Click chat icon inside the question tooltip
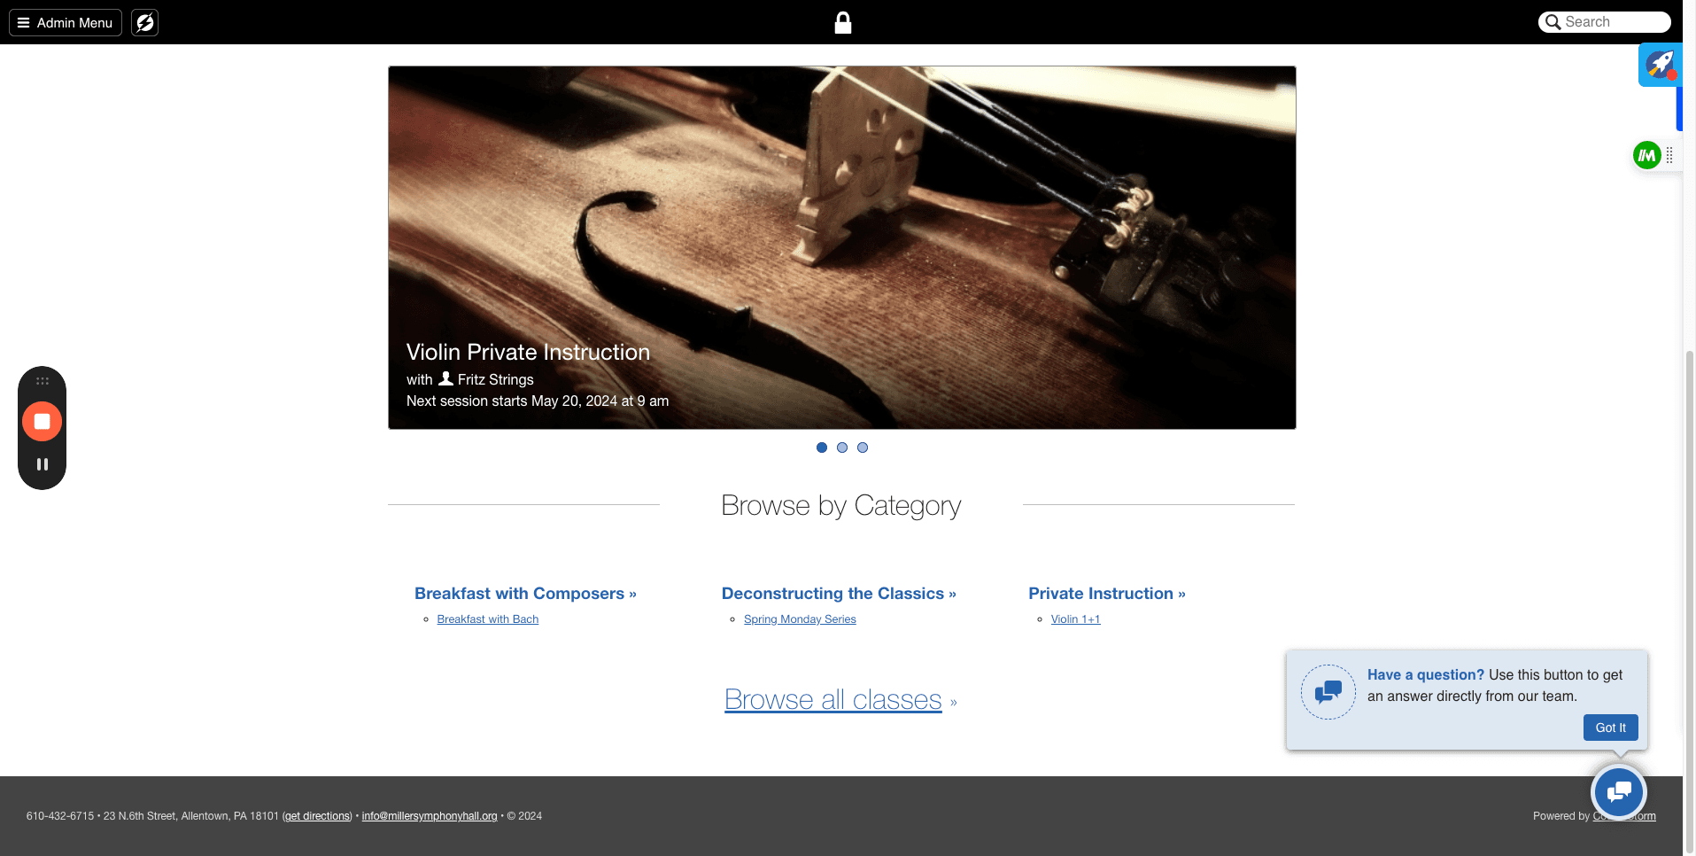 [1328, 692]
